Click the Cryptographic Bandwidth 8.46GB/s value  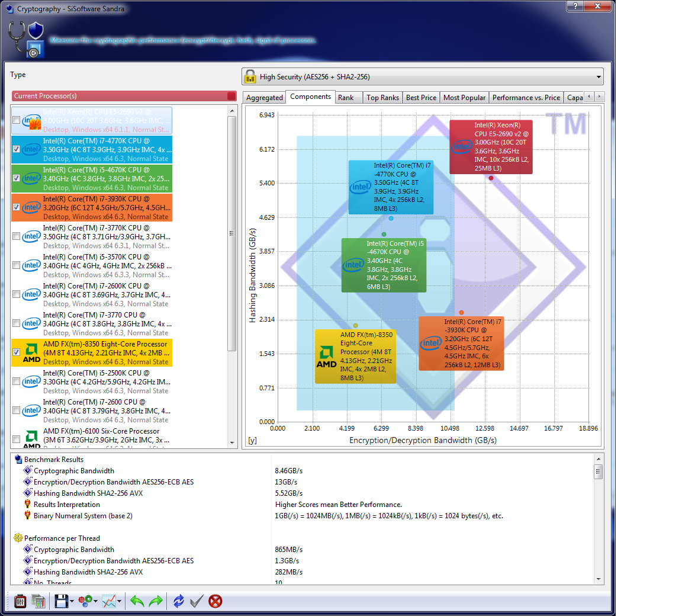(289, 471)
